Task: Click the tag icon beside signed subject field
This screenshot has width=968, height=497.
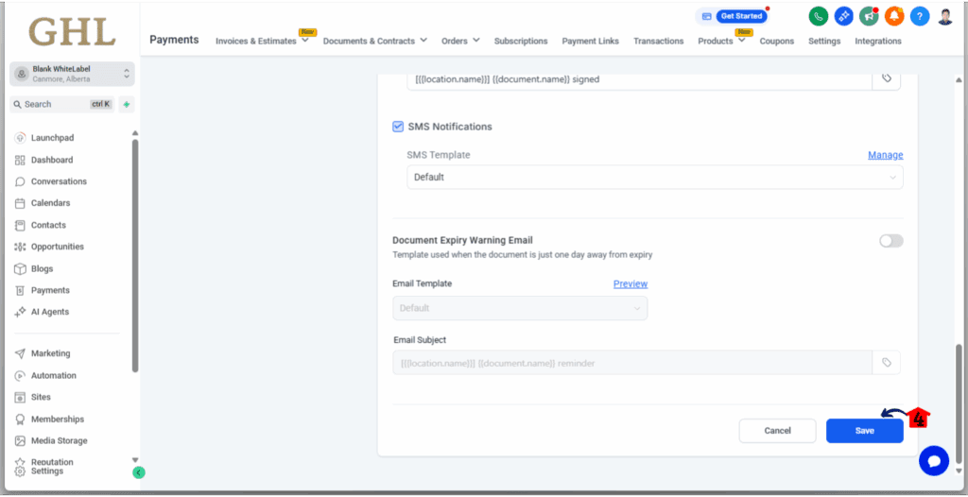Action: (887, 78)
